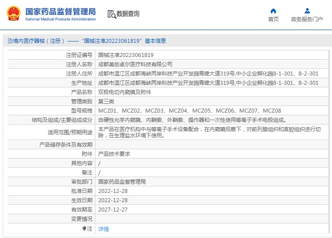
Task: Click the 第三类 management category value
Action: coord(106,102)
